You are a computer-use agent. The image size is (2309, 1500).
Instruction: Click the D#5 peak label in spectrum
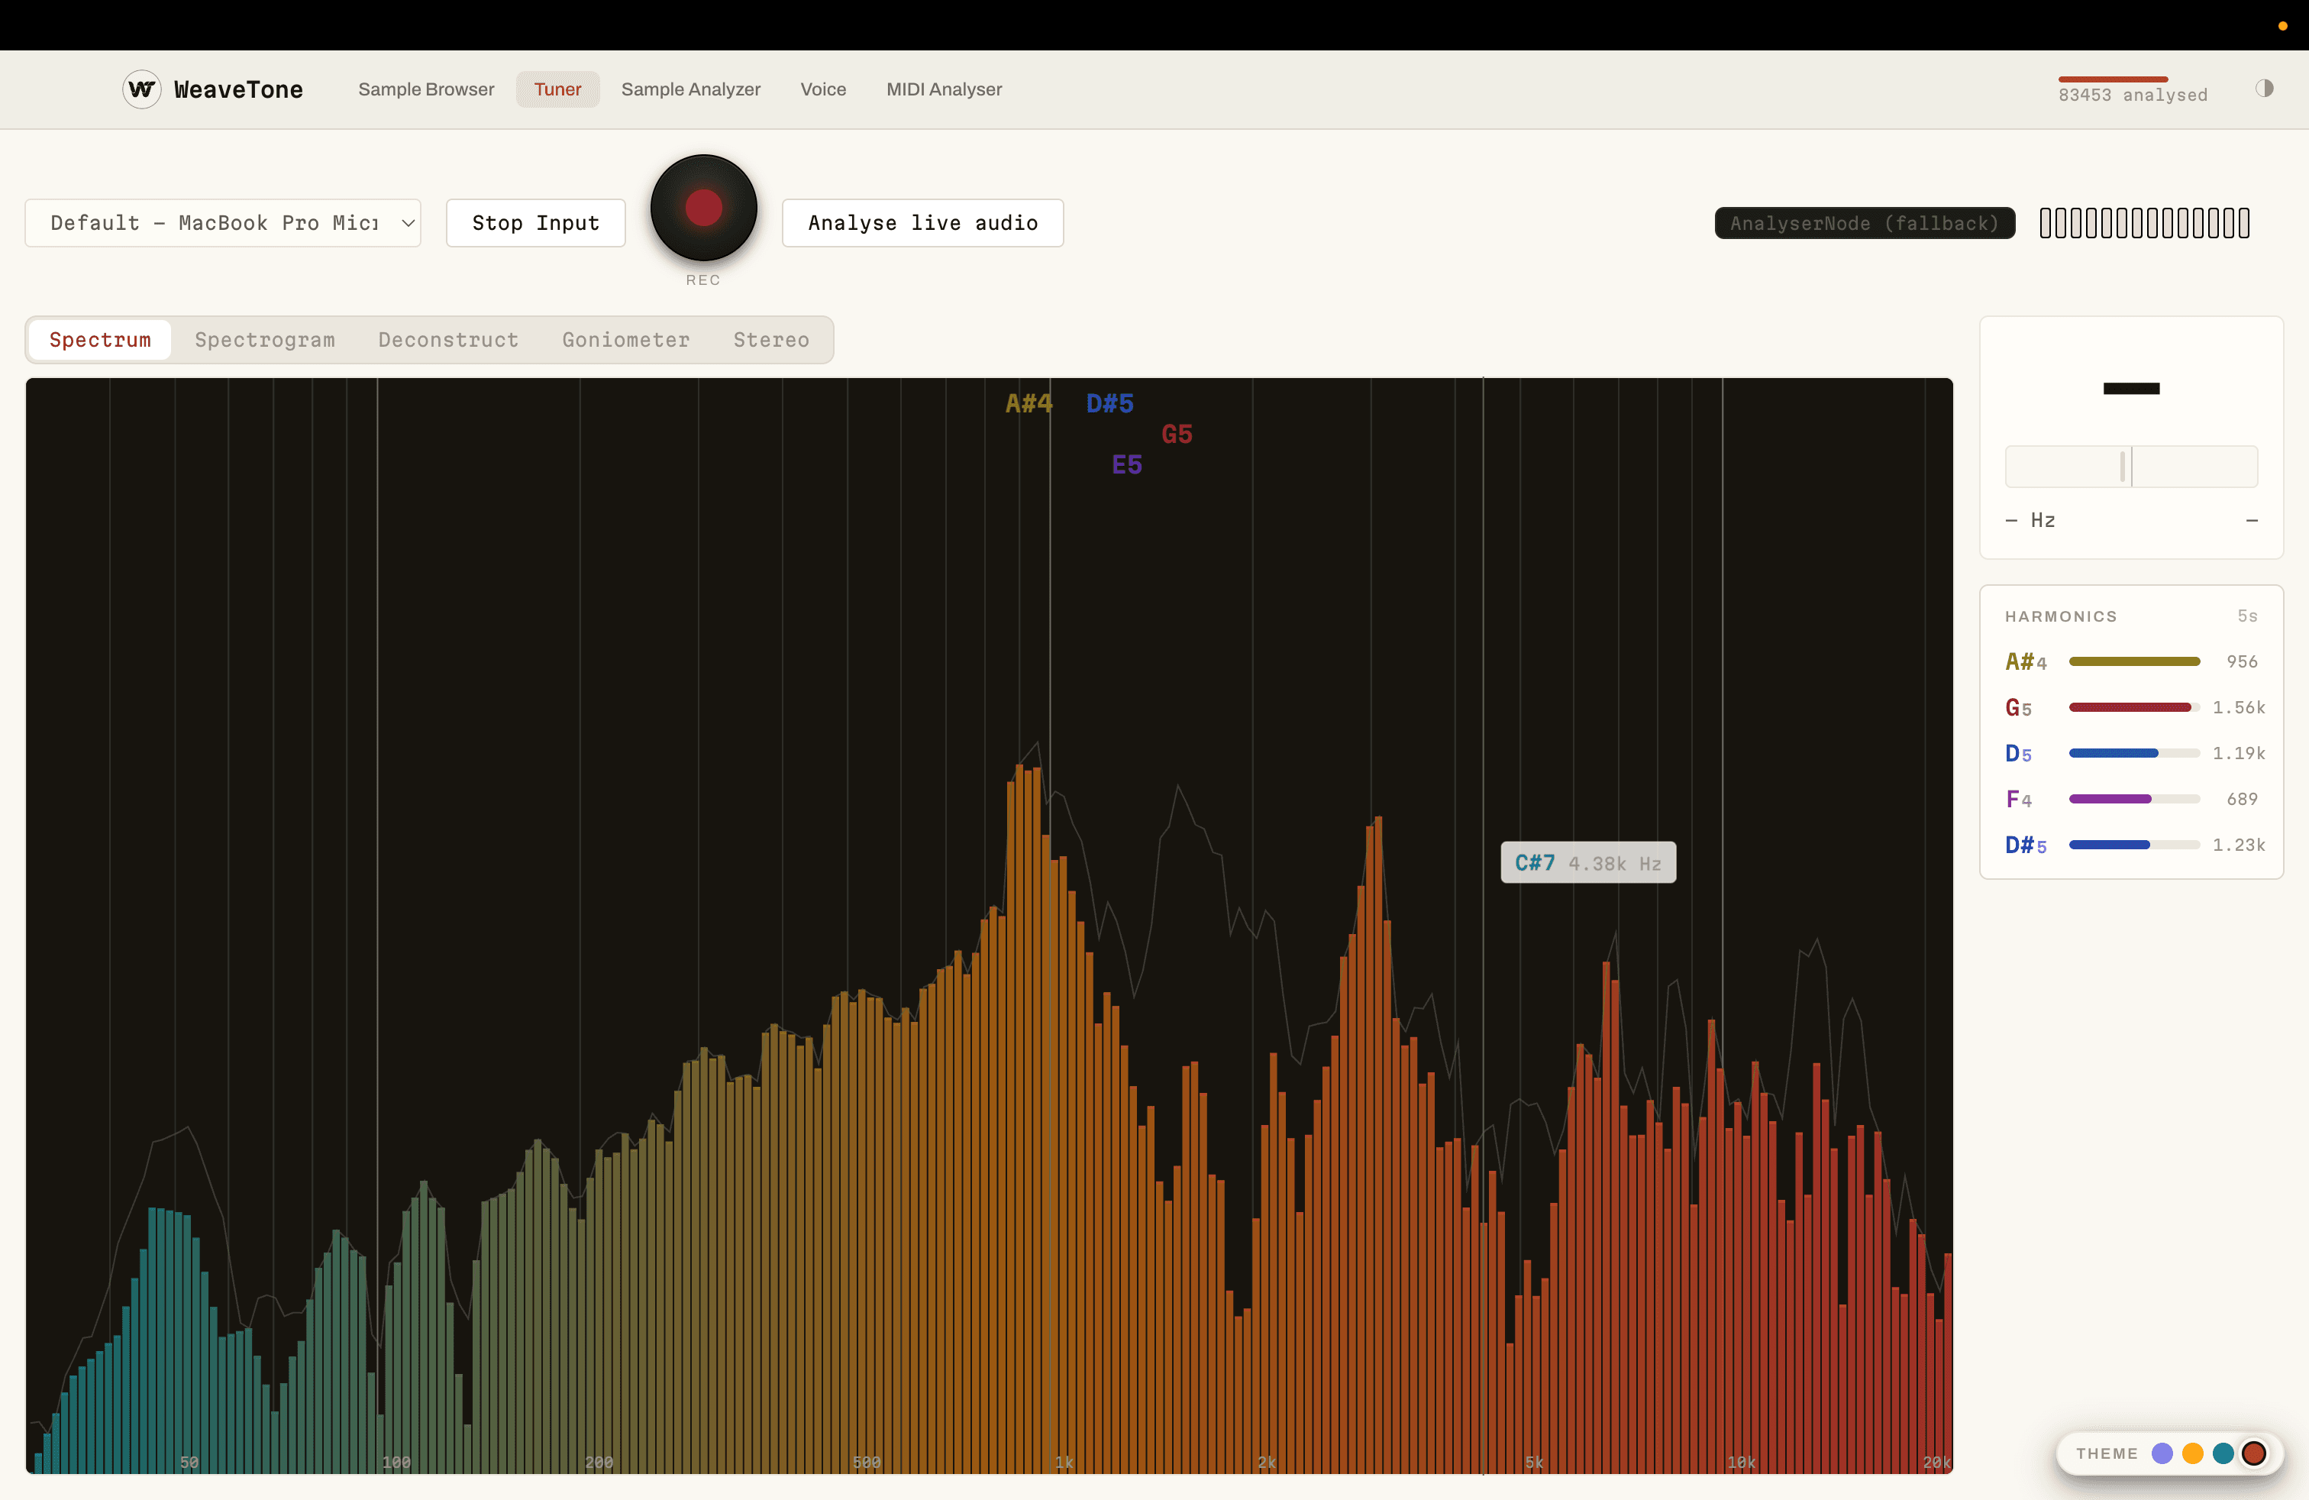(1110, 403)
